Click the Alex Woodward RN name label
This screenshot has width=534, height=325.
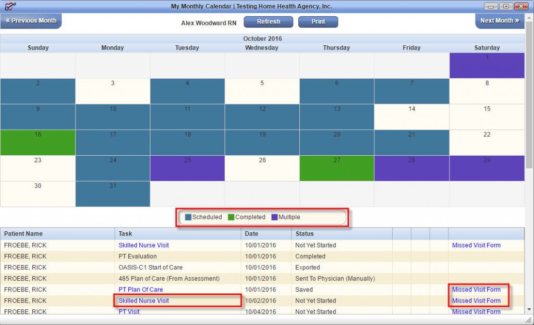tap(209, 23)
